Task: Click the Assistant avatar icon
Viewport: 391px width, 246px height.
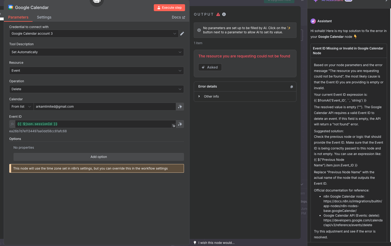Action: point(313,21)
